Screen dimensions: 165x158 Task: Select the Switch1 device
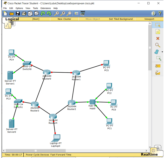[18, 101]
